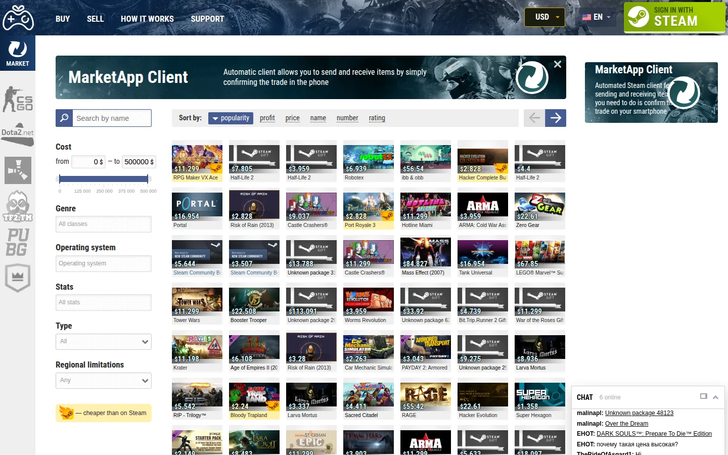Open the Genre classes selector
This screenshot has height=455, width=728.
point(104,224)
